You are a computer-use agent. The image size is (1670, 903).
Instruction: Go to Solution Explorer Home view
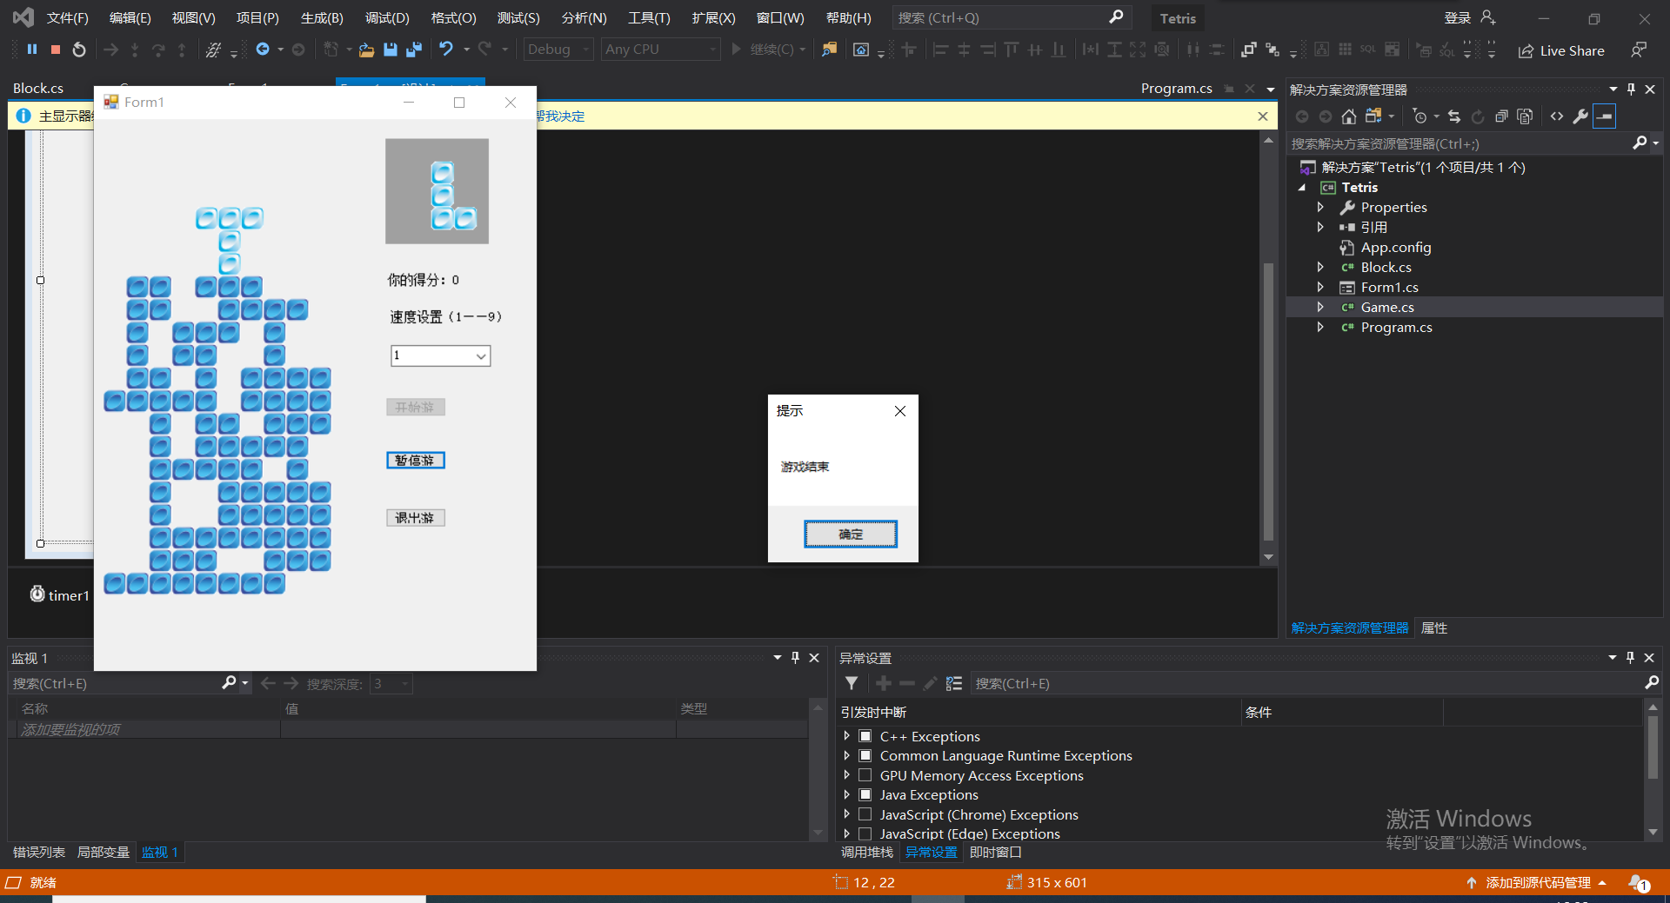point(1349,116)
